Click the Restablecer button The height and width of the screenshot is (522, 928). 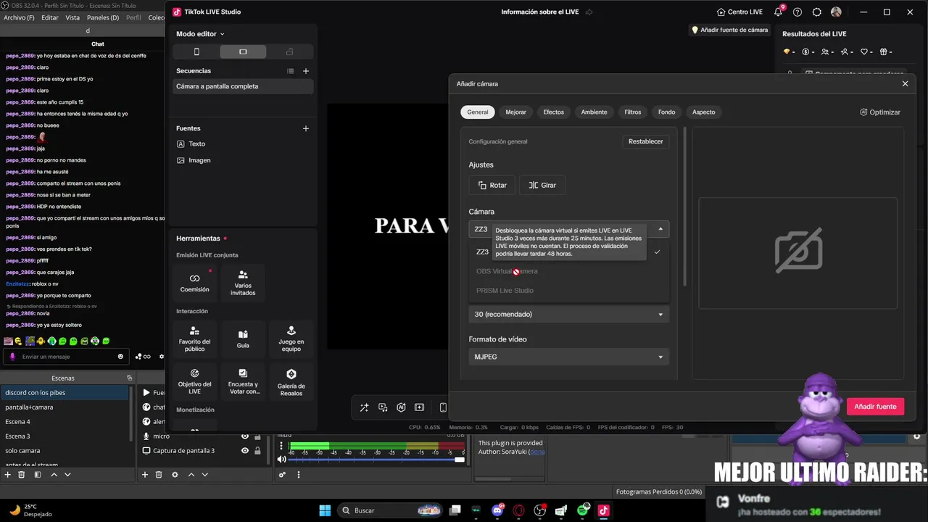point(645,141)
